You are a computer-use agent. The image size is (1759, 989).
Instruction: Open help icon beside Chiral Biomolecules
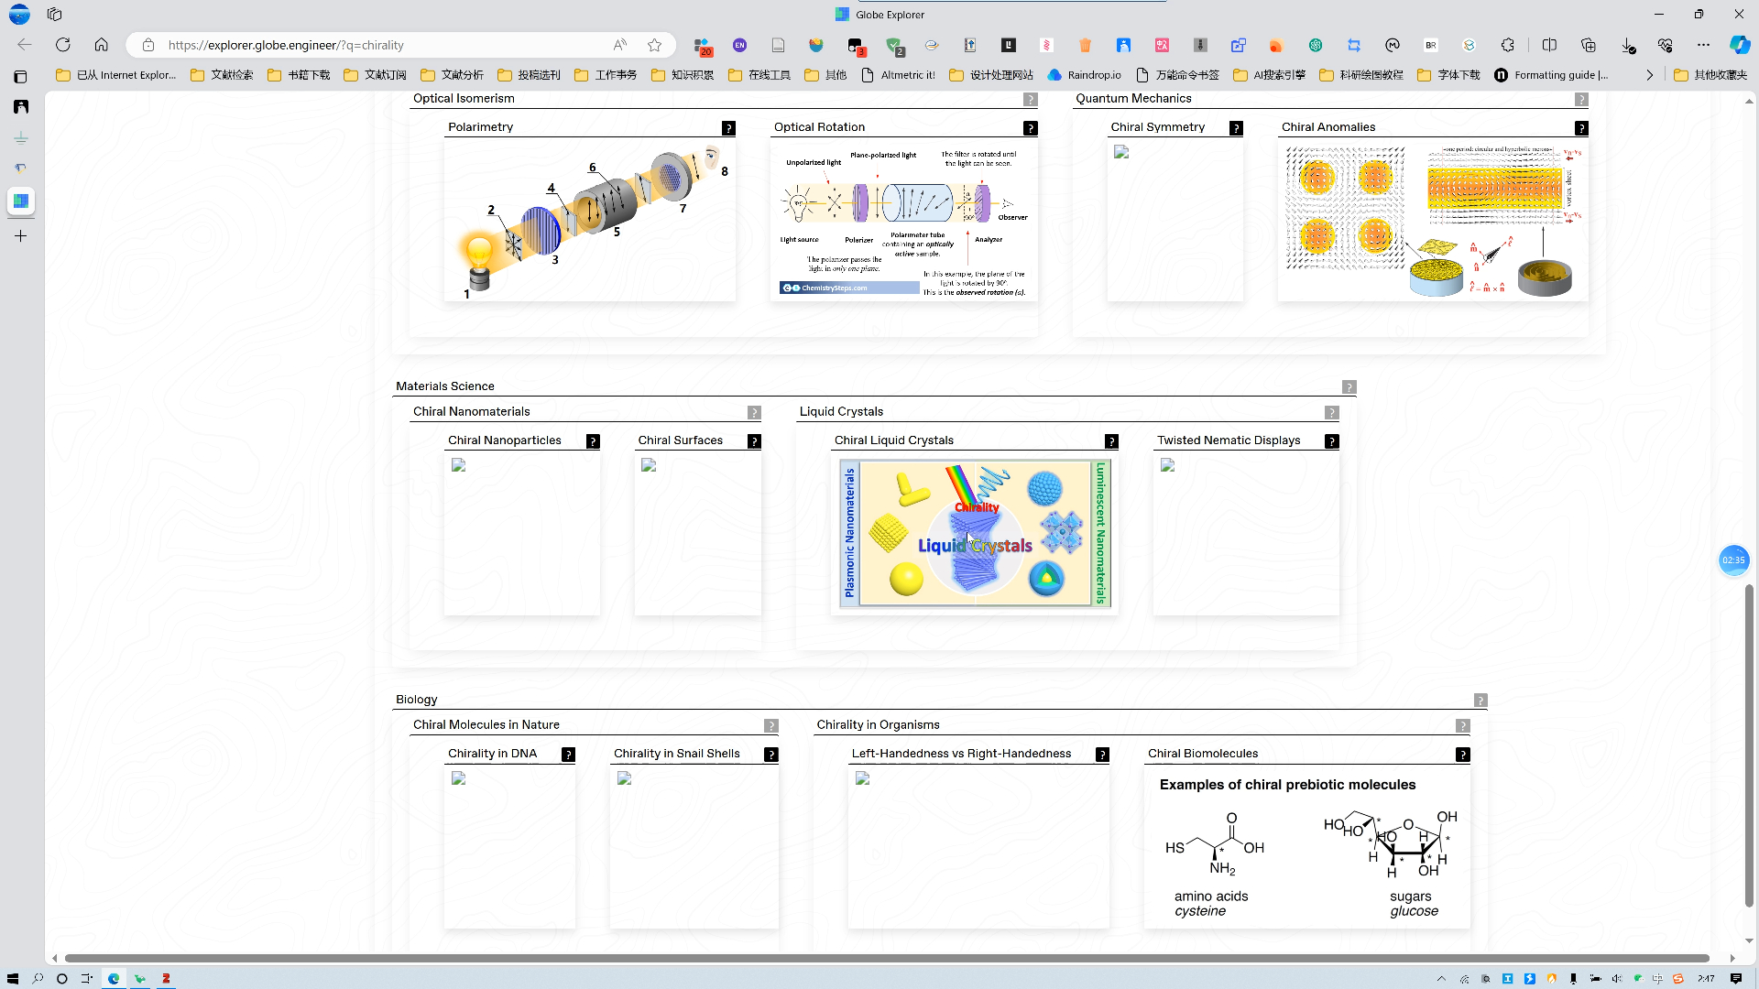(x=1462, y=755)
